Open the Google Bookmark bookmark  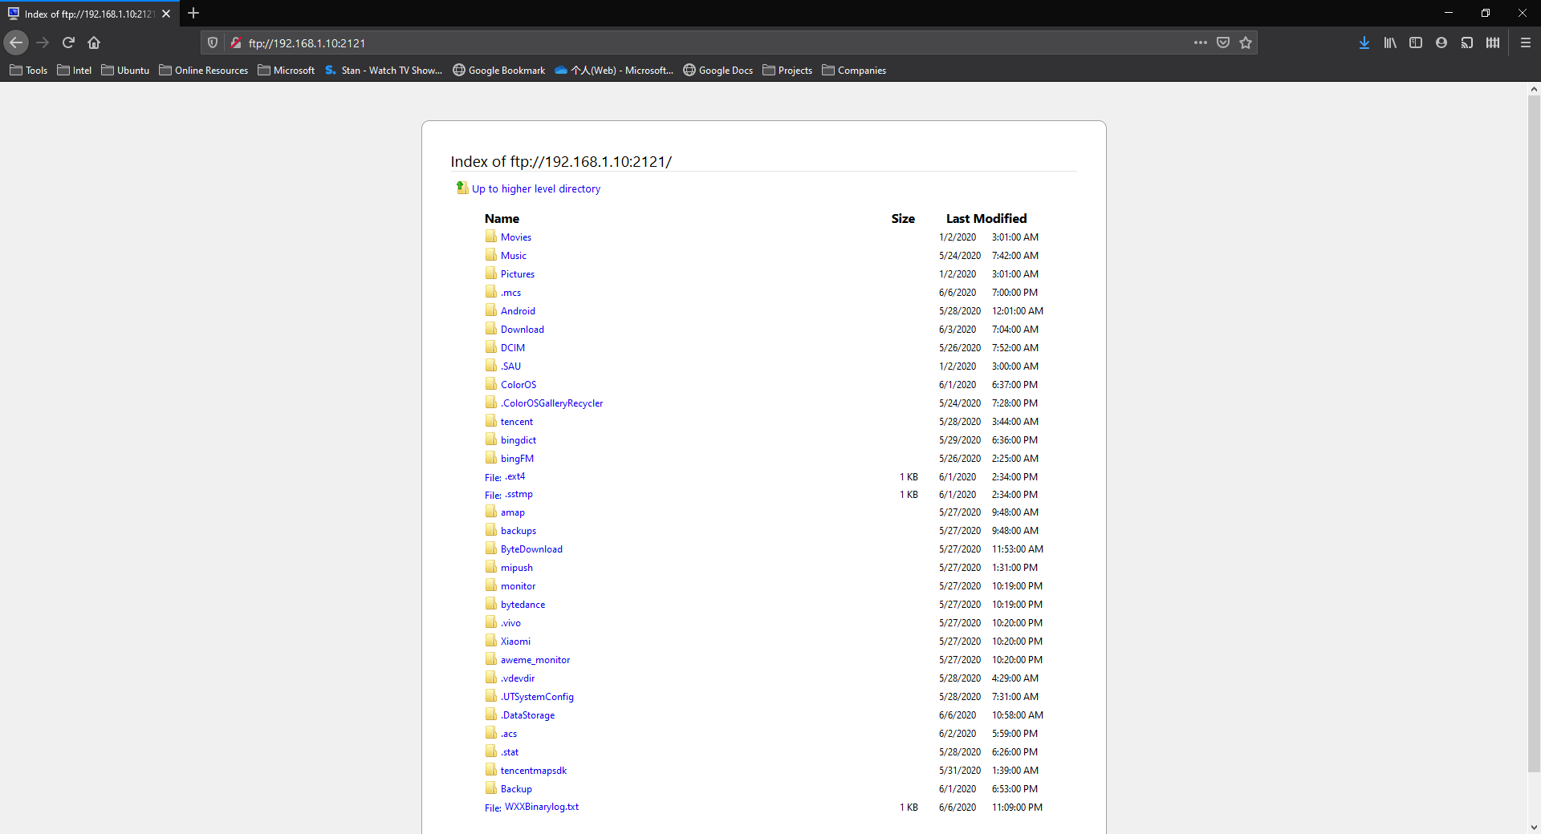tap(498, 71)
